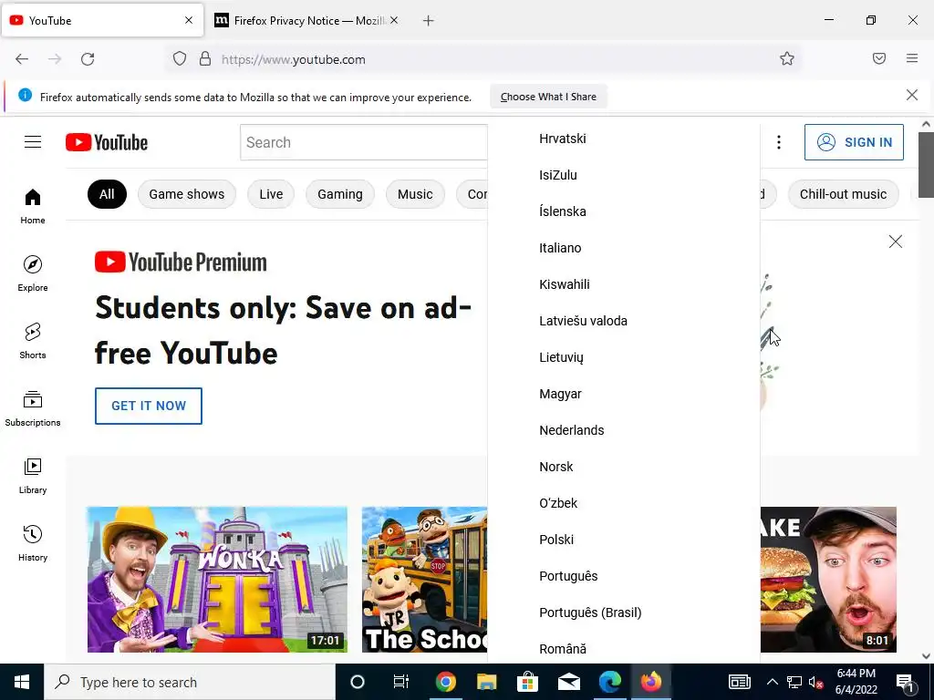Open Microsoft Store from taskbar
This screenshot has height=700, width=934.
527,682
